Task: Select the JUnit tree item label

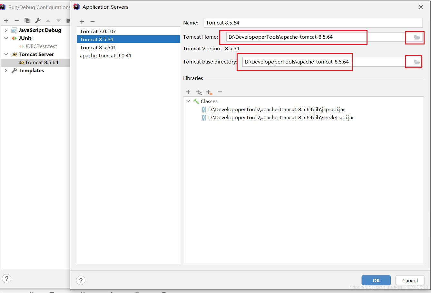Action: tap(25, 38)
